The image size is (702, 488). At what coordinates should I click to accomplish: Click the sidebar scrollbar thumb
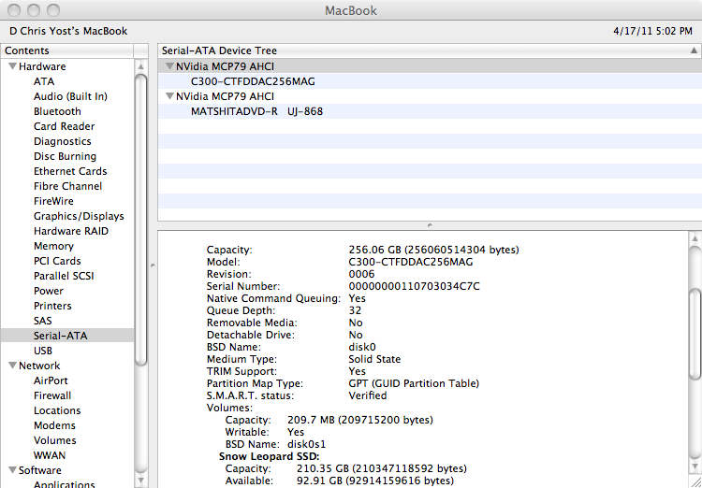click(141, 220)
